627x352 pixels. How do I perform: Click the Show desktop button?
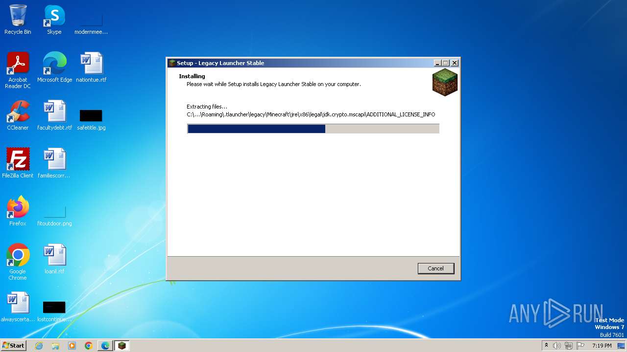621,346
